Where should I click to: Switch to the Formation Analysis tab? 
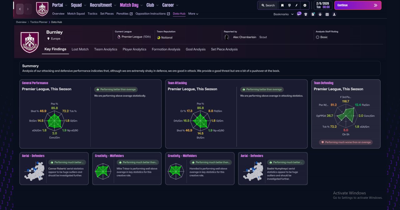166,49
